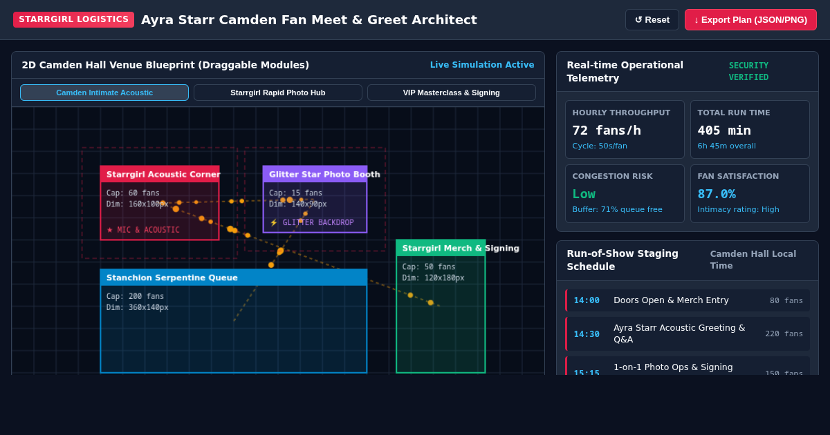Select the Starrgirl Merch & Signing module
830x435 pixels.
point(441,307)
